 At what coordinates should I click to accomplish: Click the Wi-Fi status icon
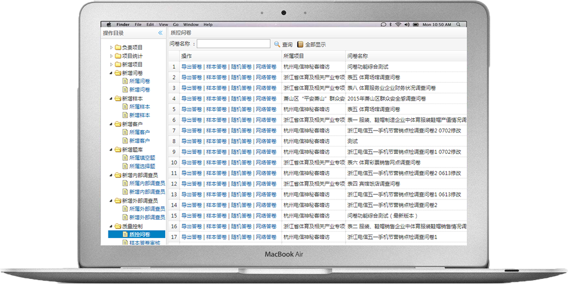[x=398, y=25]
